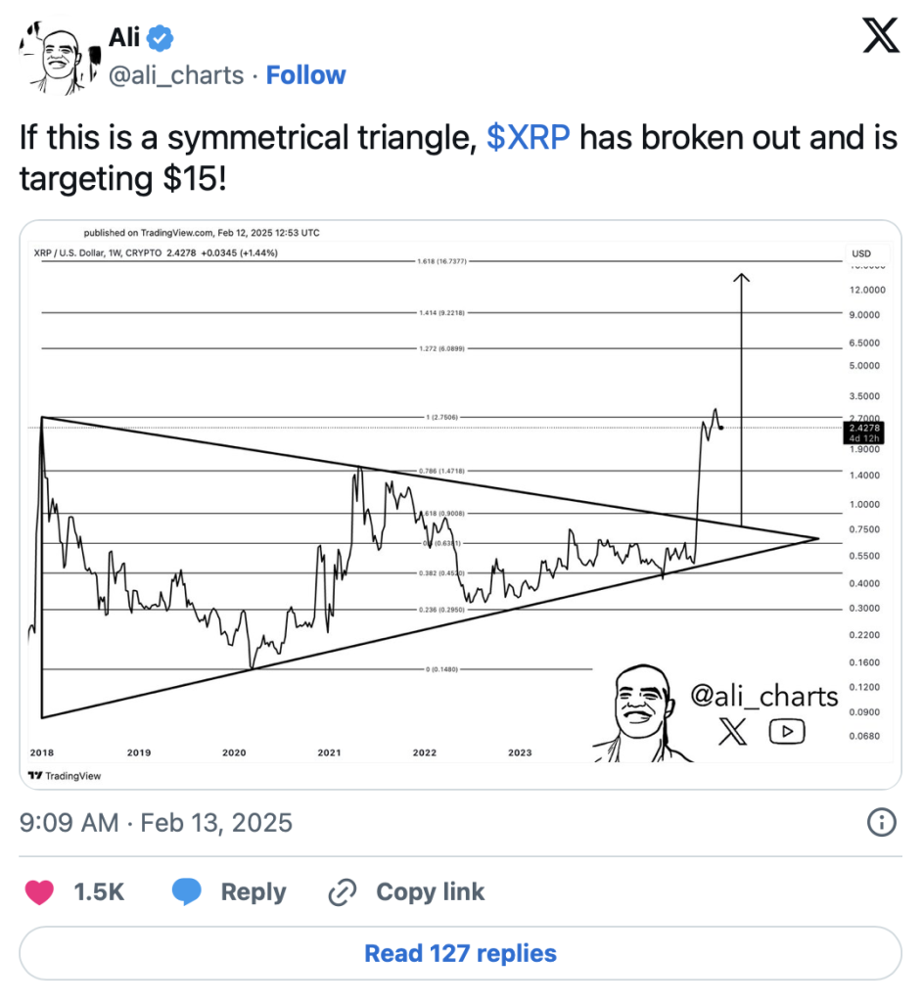Click the chain link copy icon
The image size is (923, 1002).
[342, 891]
